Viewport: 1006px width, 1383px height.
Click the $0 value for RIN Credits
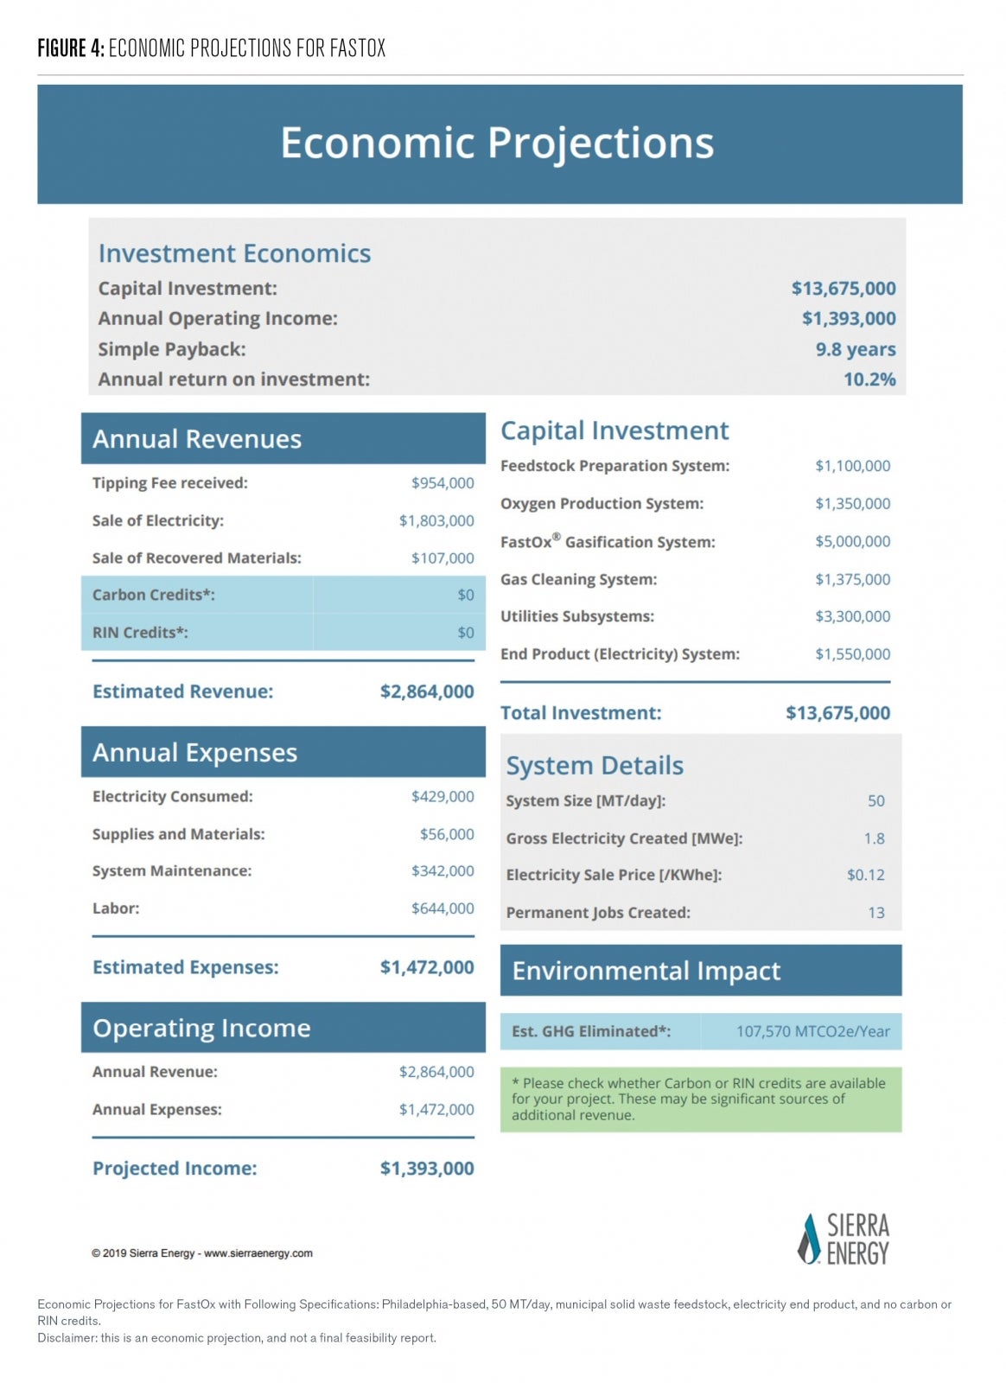coord(466,633)
